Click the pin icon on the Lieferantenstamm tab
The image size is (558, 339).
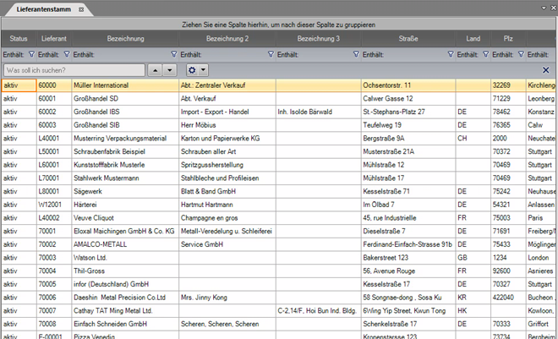tap(80, 8)
